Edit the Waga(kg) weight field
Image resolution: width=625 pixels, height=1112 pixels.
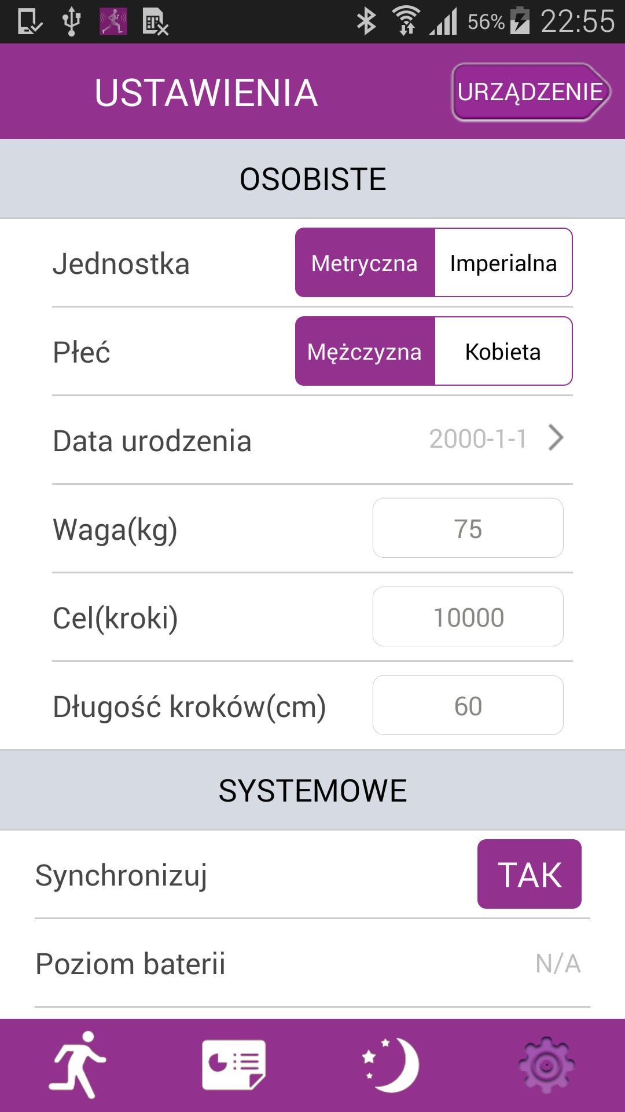[x=468, y=528]
